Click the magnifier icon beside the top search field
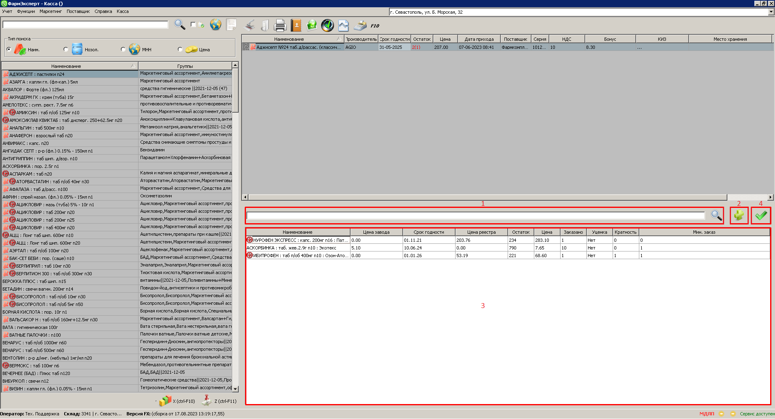This screenshot has height=419, width=775. point(179,25)
